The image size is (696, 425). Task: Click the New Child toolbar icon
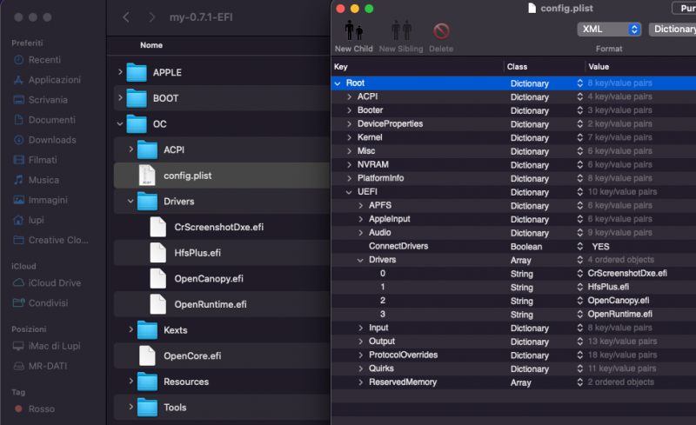(354, 31)
